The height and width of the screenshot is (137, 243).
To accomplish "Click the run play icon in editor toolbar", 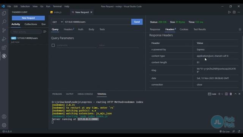I will coord(229,12).
